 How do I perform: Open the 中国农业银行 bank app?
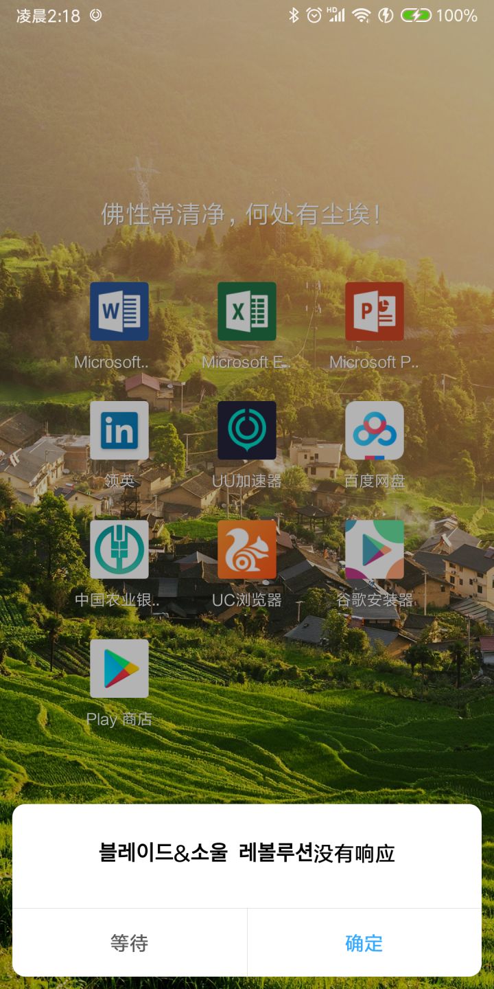click(119, 549)
